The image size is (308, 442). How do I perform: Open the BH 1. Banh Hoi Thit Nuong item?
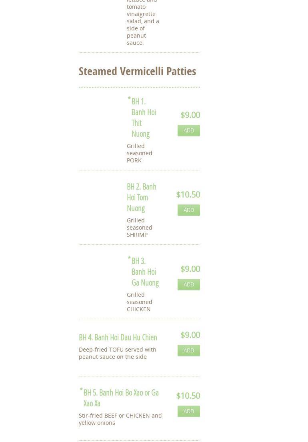tap(143, 118)
